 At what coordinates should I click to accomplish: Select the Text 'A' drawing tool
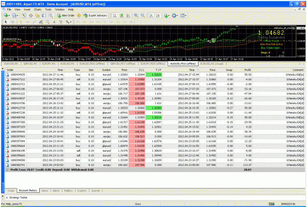(x=54, y=22)
